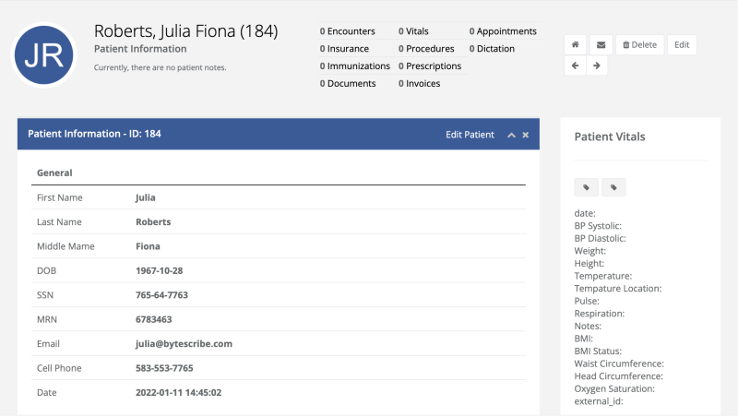Open 0 Immunizations link
The width and height of the screenshot is (738, 417).
point(355,66)
